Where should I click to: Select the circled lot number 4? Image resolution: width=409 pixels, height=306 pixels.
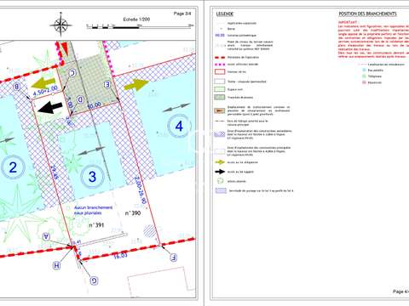(179, 126)
